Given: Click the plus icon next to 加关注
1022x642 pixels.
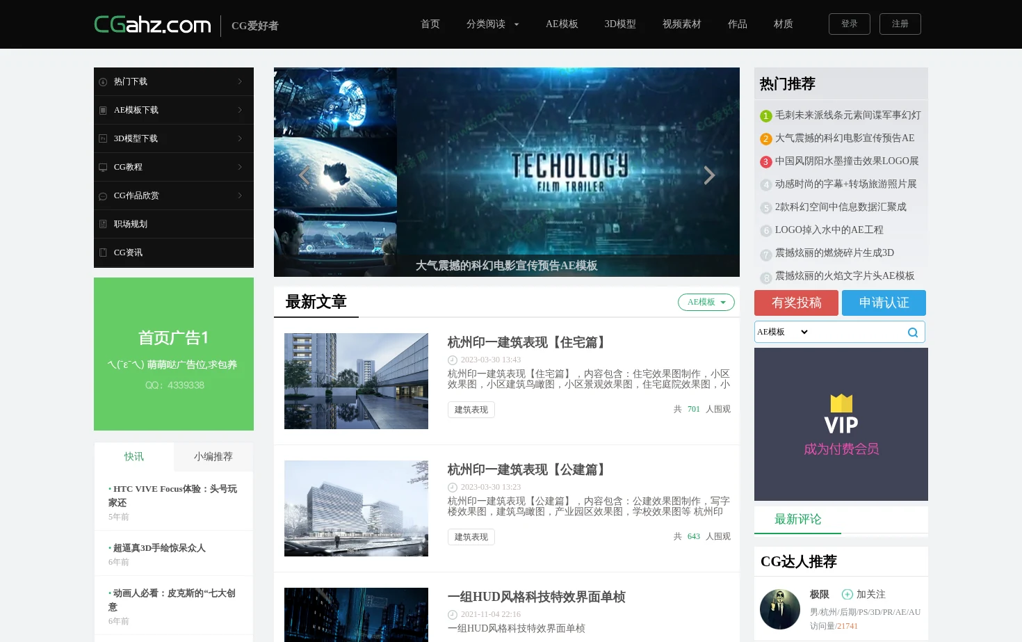Looking at the screenshot, I should coord(847,595).
